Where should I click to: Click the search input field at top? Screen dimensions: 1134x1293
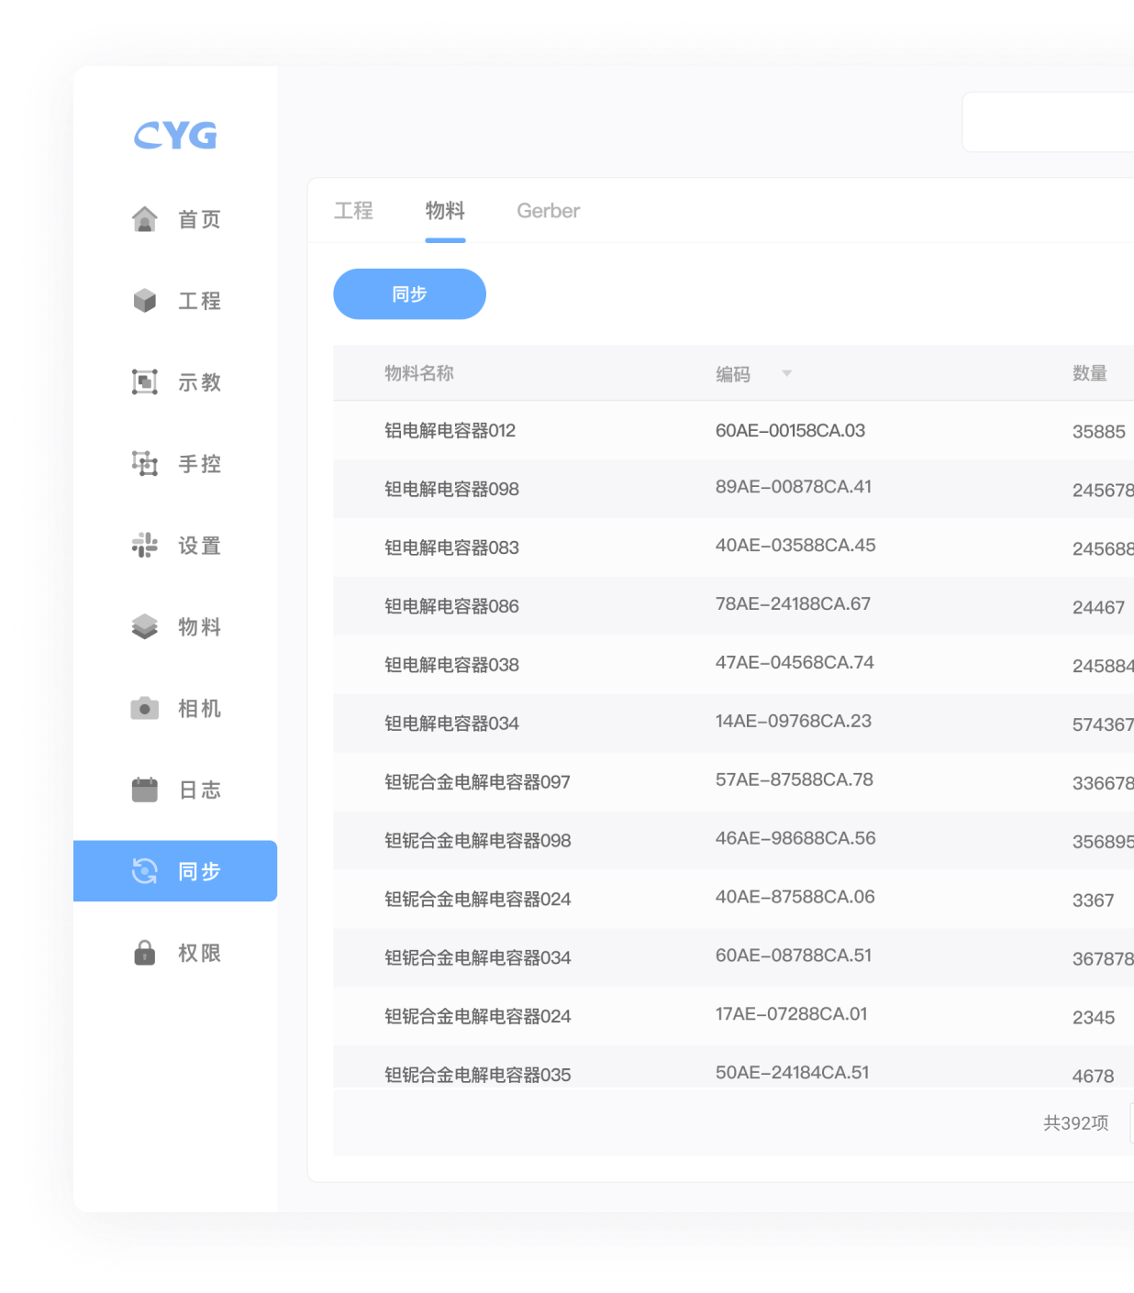[1048, 122]
